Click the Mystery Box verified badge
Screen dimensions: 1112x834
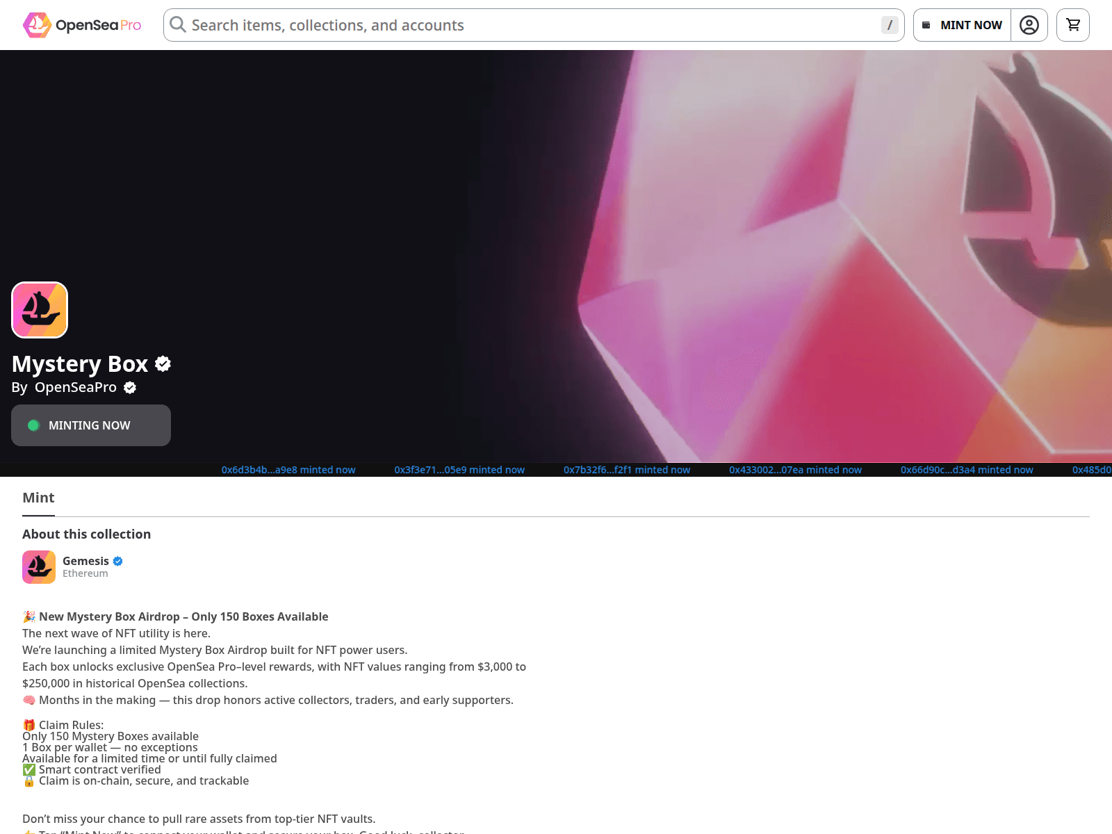[x=163, y=363]
